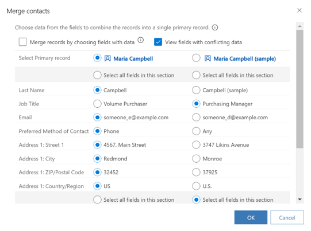Open the Maria Campbell (sample) record link
The image size is (311, 231).
[x=244, y=58]
